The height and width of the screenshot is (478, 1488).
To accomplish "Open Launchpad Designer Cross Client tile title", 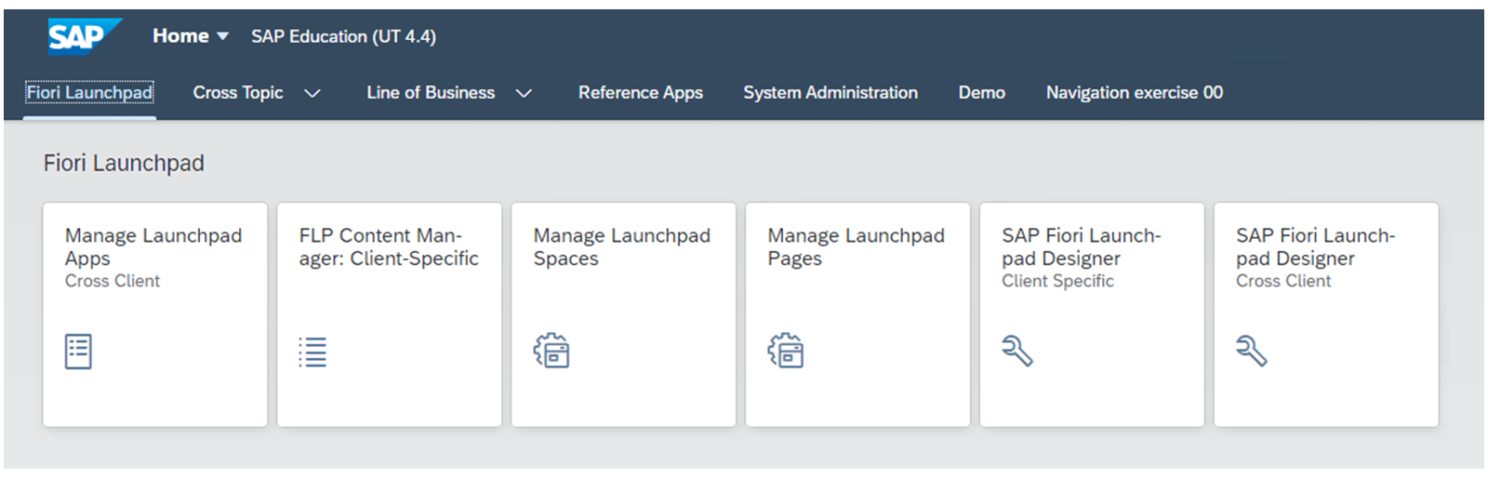I will click(x=1316, y=246).
